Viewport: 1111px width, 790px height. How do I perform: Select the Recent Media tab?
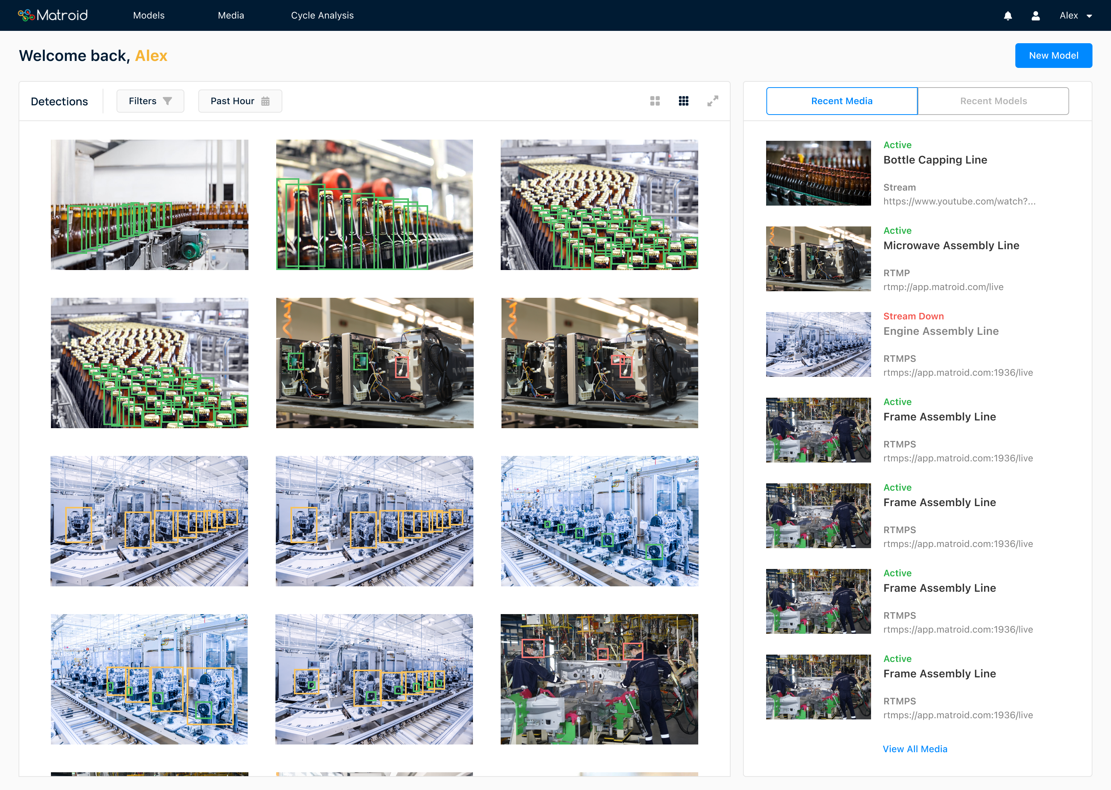(841, 101)
